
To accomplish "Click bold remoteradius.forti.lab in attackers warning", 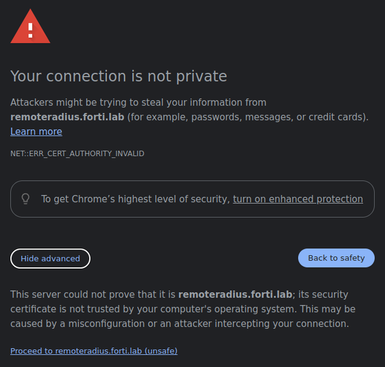I will (67, 117).
